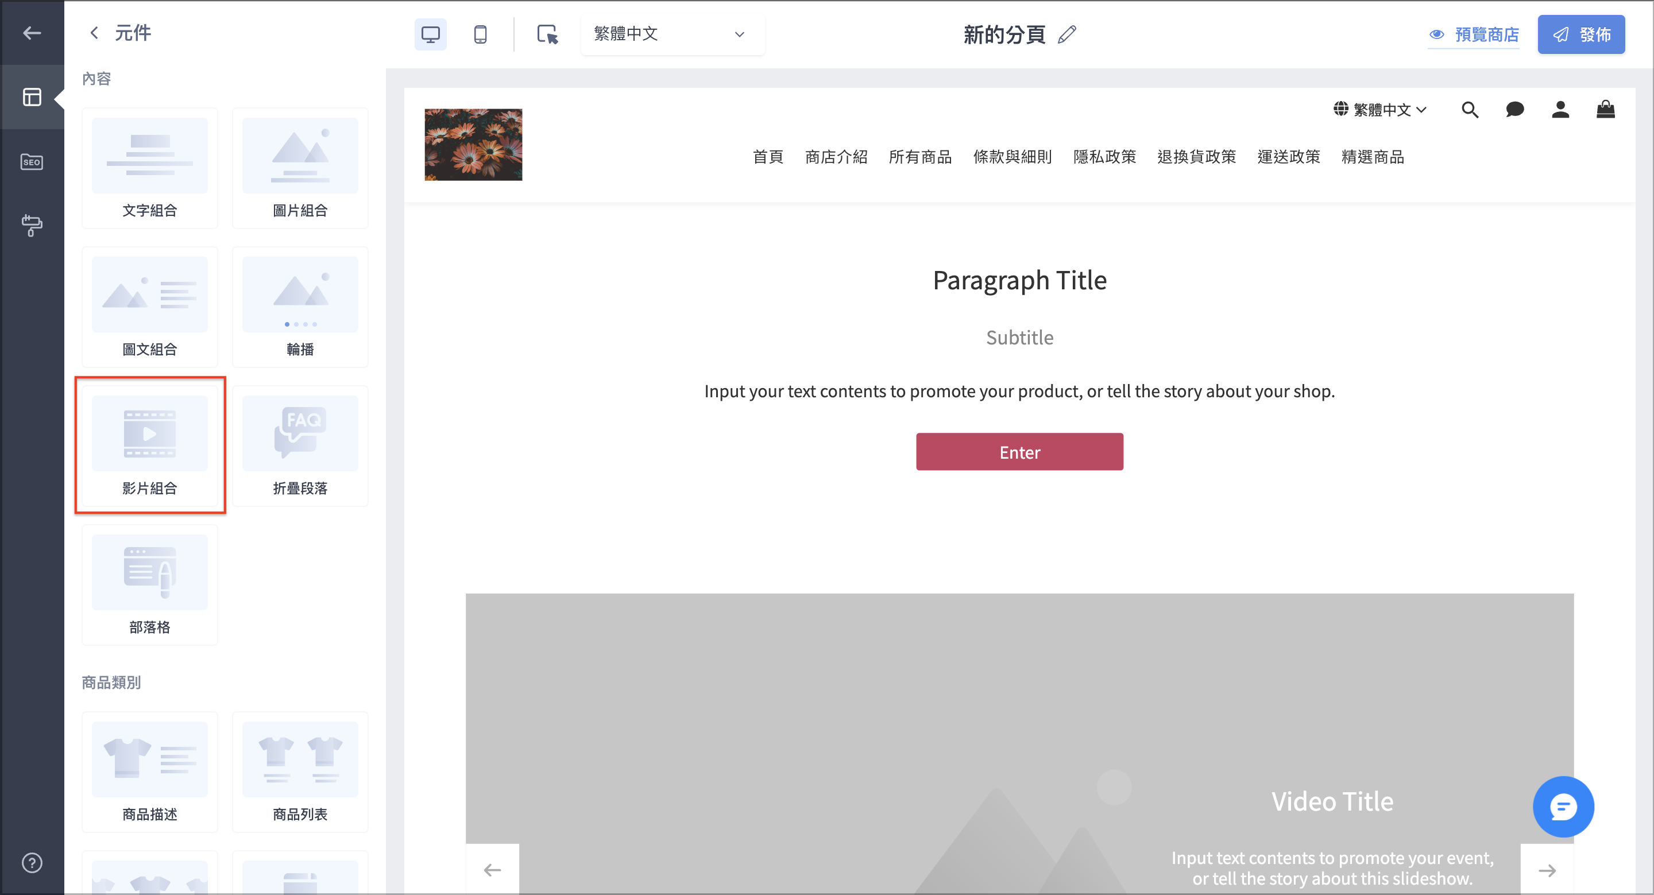1654x895 pixels.
Task: Click the storefront search magnifier icon
Action: tap(1470, 110)
